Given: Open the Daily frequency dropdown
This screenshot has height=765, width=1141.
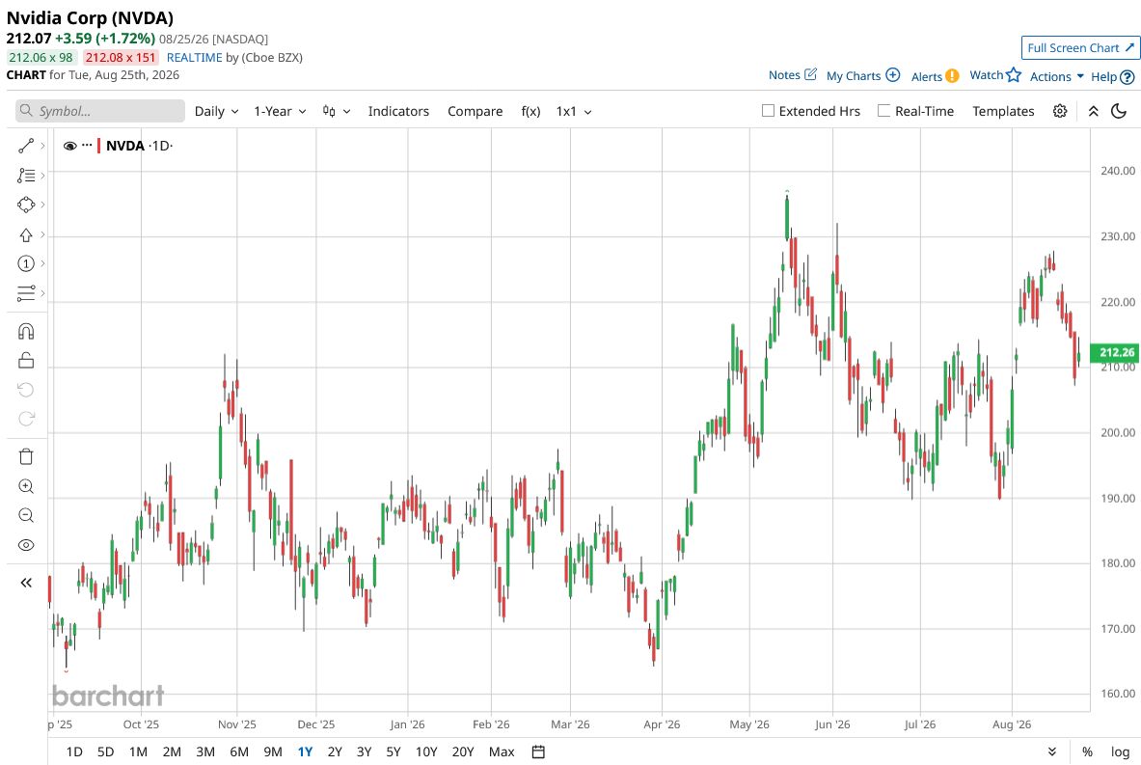Looking at the screenshot, I should pyautogui.click(x=216, y=111).
